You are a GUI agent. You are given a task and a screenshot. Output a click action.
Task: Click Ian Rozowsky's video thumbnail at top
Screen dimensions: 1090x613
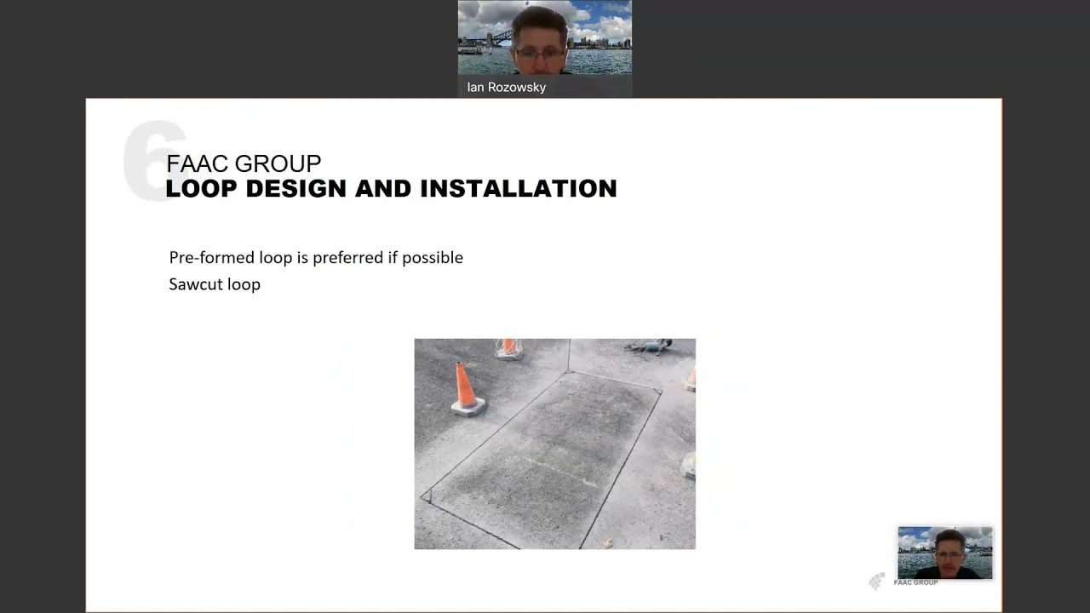point(545,49)
